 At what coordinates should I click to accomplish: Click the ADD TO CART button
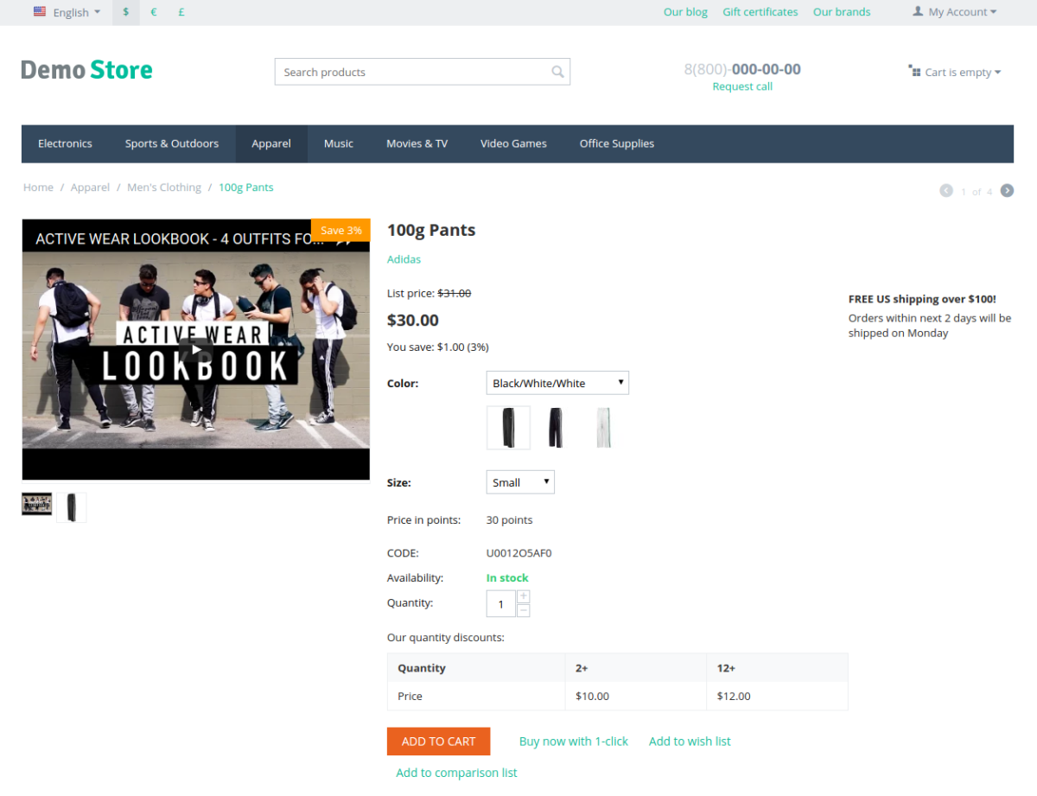click(438, 741)
